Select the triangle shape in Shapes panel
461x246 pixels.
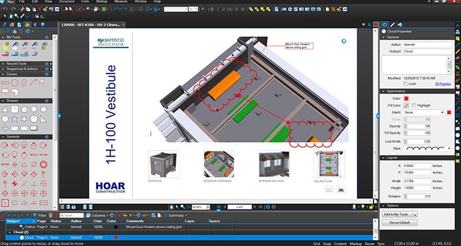point(5,109)
